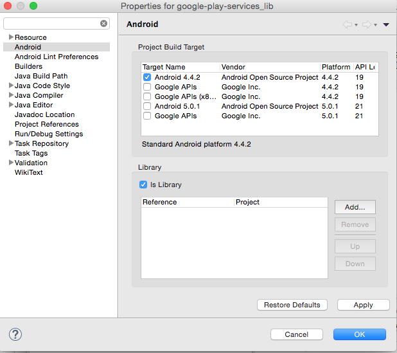
Task: Expand the Java Compiler node
Action: pyautogui.click(x=11, y=95)
